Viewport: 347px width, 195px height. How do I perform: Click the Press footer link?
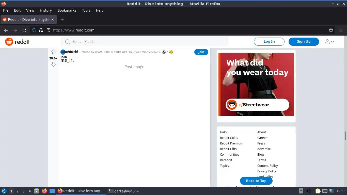(261, 143)
